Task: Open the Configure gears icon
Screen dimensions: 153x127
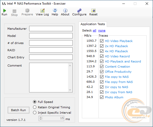Action: (79, 10)
